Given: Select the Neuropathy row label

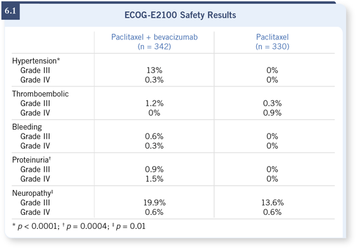Looking at the screenshot, I should click(32, 193).
